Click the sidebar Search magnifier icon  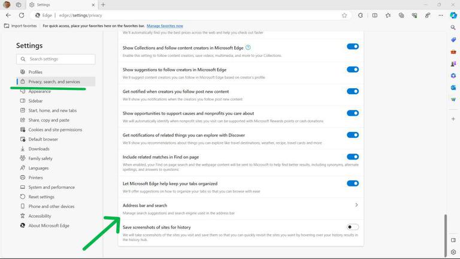coord(453,28)
